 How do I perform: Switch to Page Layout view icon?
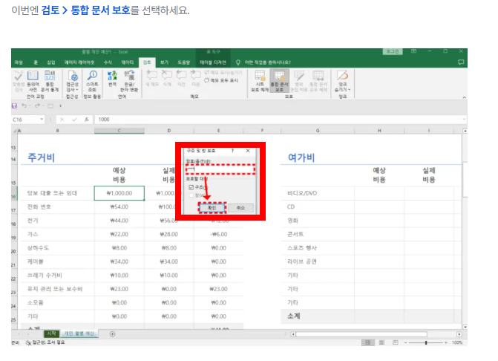[381, 342]
